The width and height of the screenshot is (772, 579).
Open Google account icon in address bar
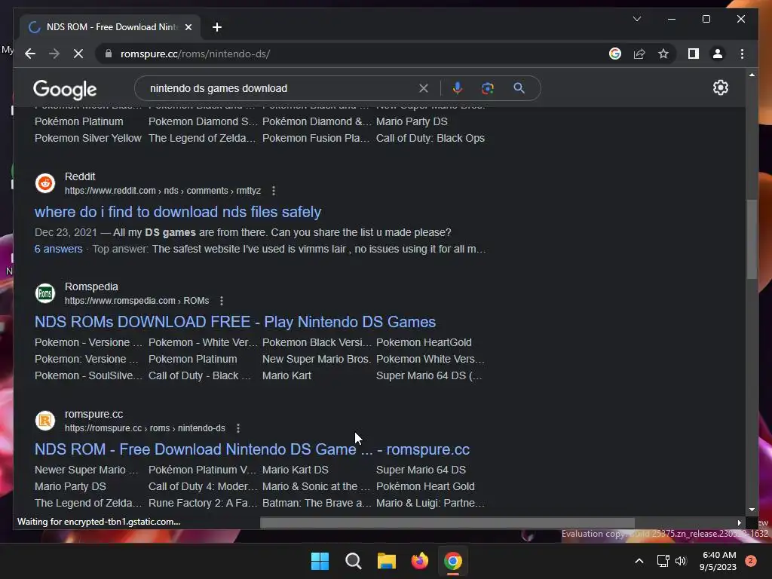[x=615, y=54]
